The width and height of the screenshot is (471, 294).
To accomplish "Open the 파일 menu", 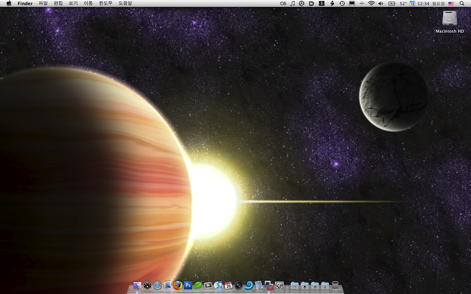I will [43, 3].
